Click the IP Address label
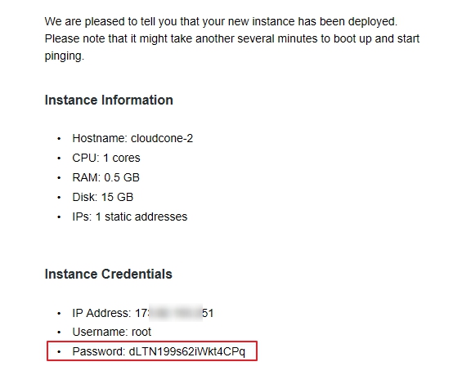This screenshot has height=384, width=471. pos(101,313)
